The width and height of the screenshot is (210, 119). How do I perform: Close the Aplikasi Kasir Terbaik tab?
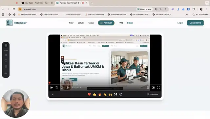[87, 3]
